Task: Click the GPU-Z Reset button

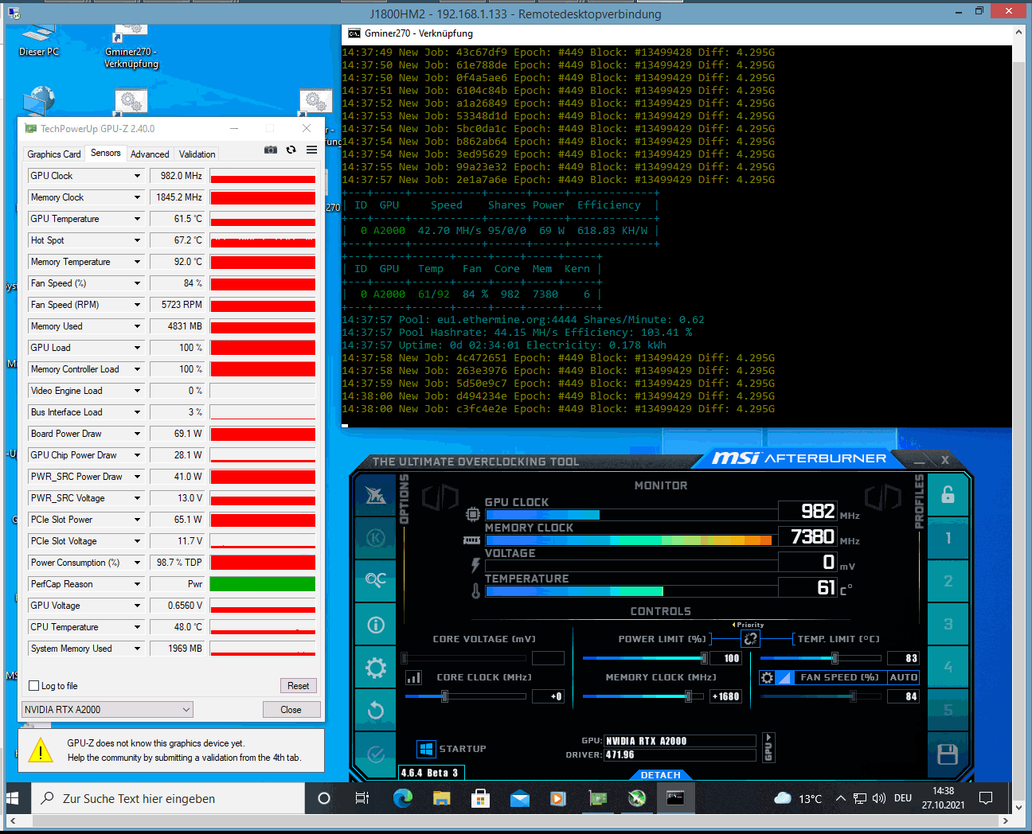Action: coord(299,686)
